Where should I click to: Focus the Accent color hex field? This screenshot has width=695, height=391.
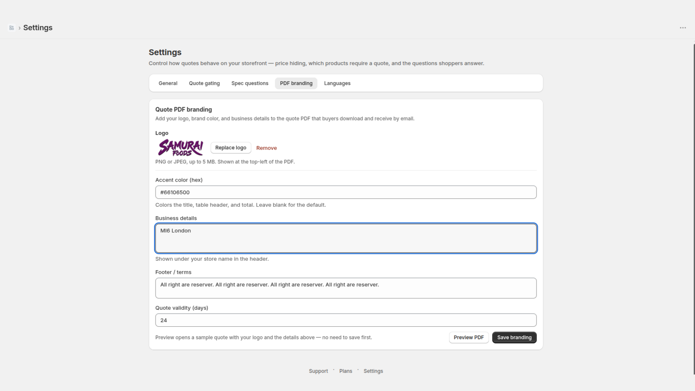point(346,192)
